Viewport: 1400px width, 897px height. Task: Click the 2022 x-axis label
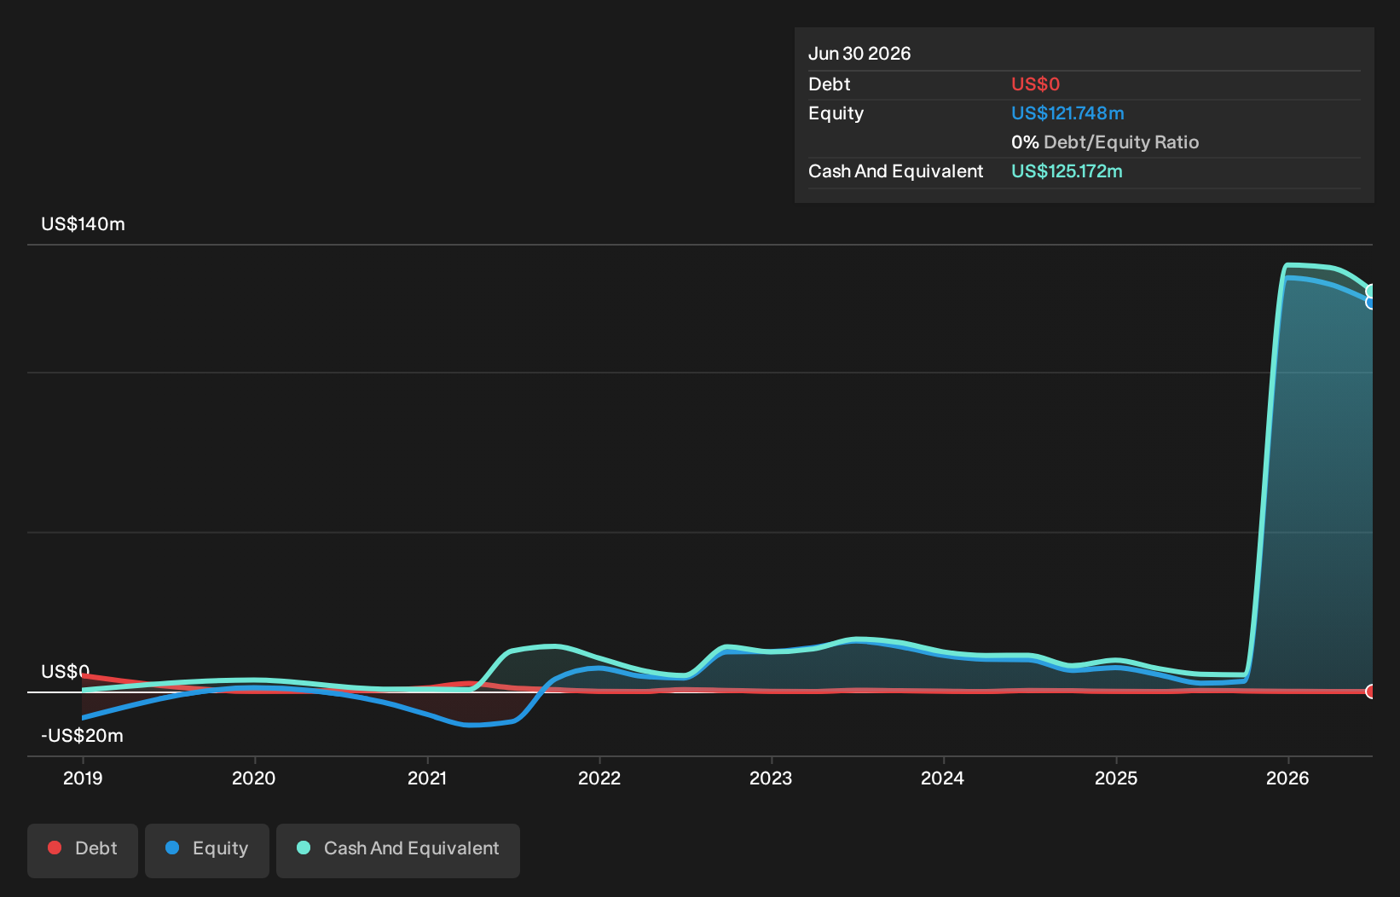[x=599, y=778]
